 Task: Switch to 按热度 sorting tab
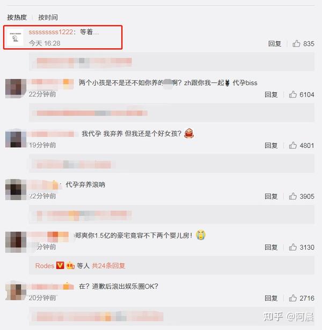[17, 17]
